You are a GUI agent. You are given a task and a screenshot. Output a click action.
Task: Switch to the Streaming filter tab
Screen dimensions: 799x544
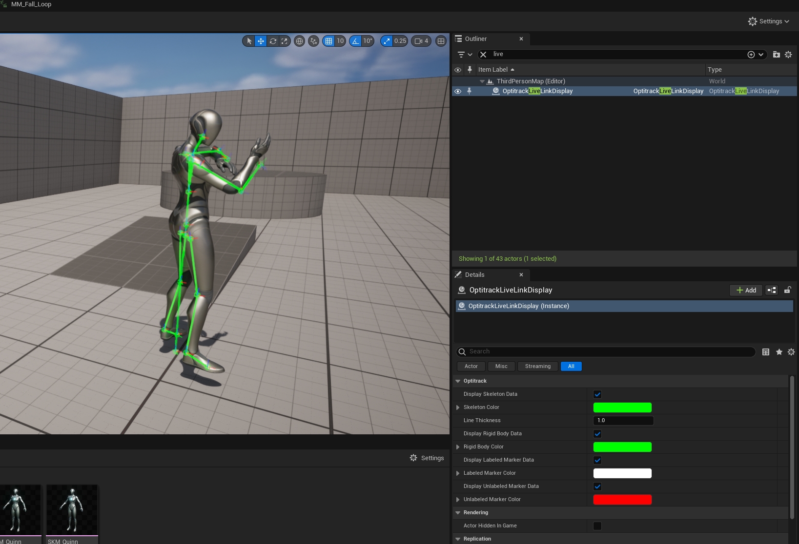[537, 367]
